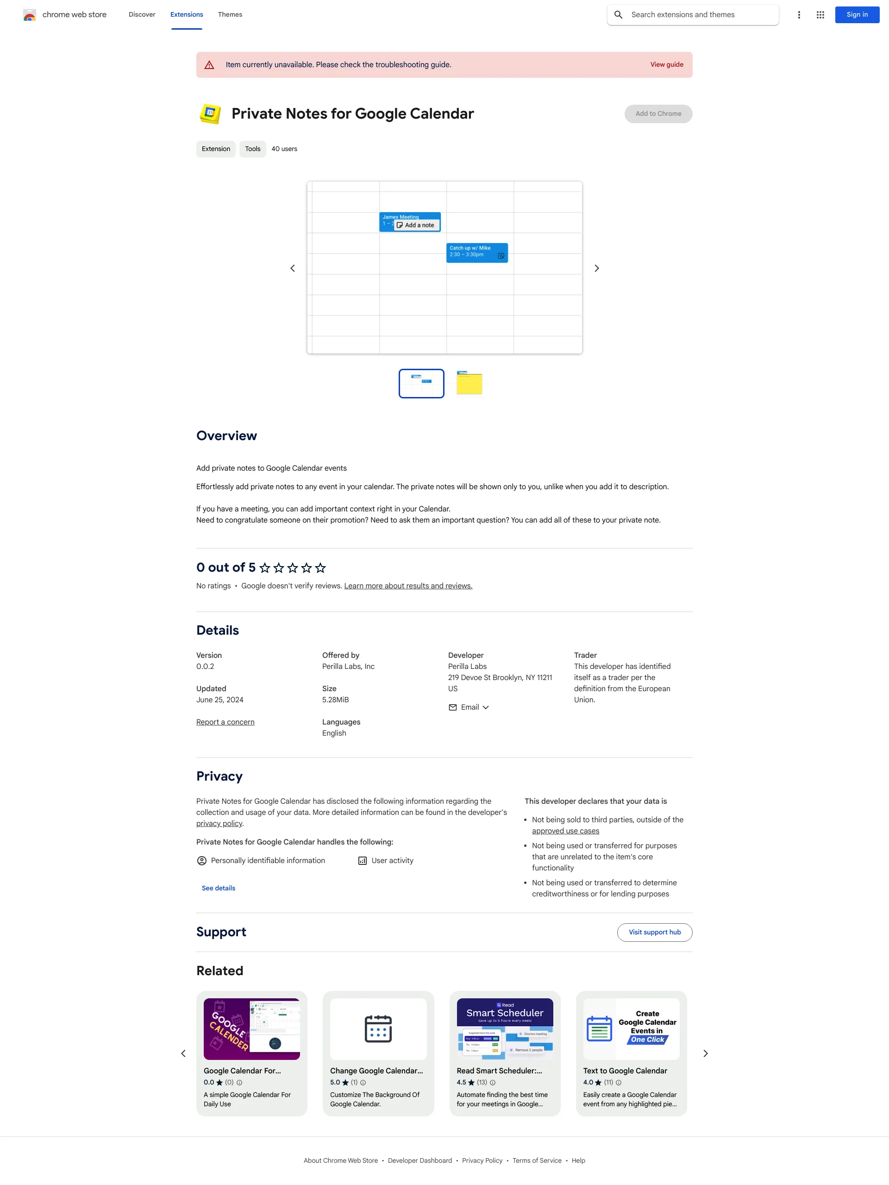
Task: Click the left arrow carousel expander
Action: pyautogui.click(x=292, y=268)
